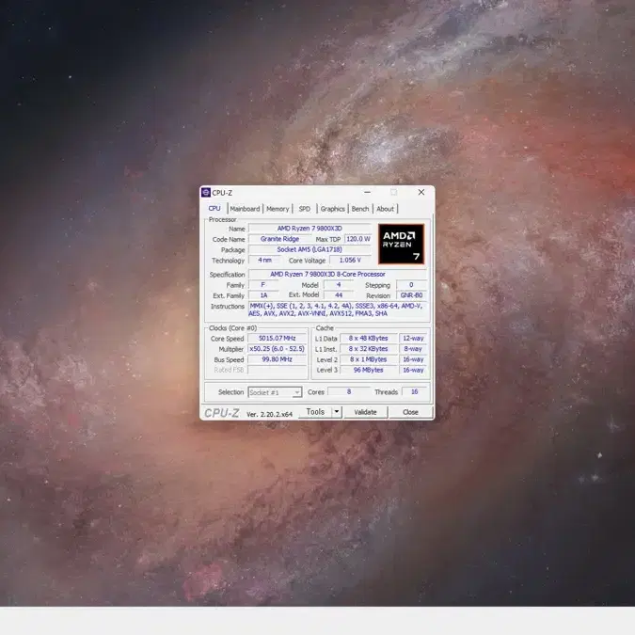
Task: Click the Validate button
Action: pos(365,412)
